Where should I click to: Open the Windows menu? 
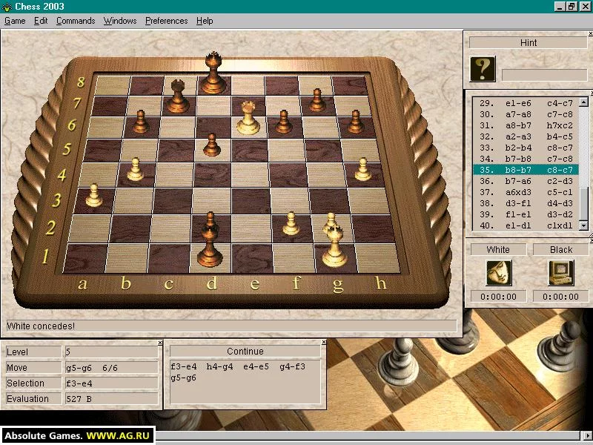pyautogui.click(x=120, y=21)
